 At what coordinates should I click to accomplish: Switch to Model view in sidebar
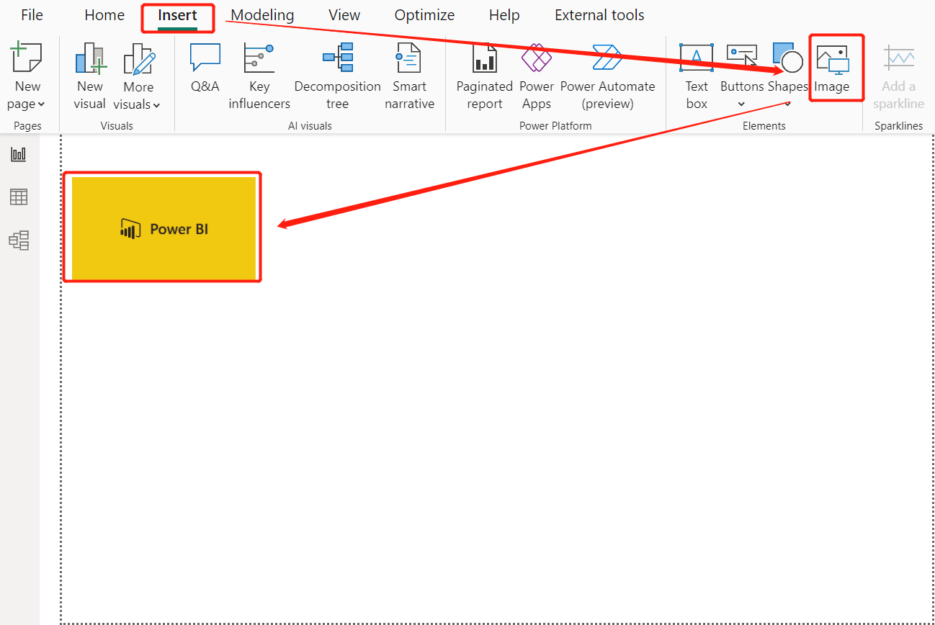click(19, 240)
